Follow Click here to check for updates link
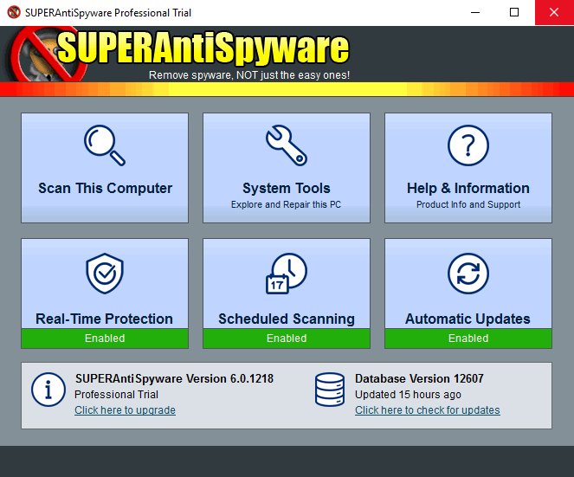Image resolution: width=574 pixels, height=477 pixels. coord(428,410)
